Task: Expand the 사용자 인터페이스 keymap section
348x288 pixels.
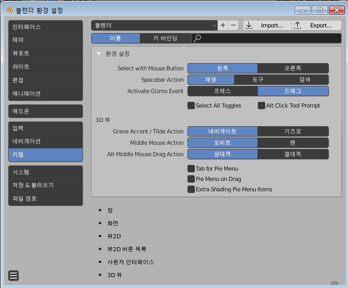Action: coord(100,262)
